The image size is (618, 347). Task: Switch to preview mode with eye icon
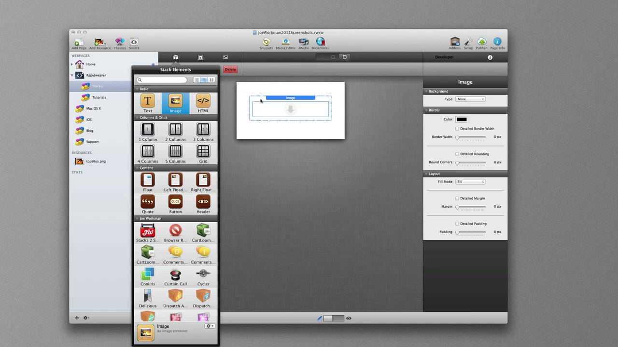349,319
